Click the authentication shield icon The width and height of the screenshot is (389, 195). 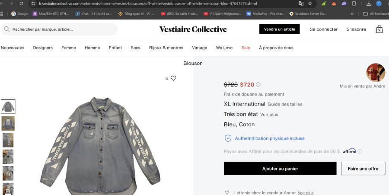[228, 138]
